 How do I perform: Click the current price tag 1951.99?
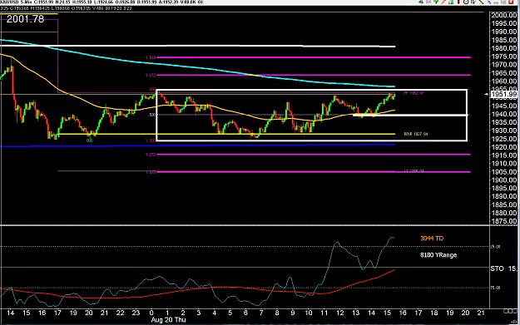pos(504,95)
